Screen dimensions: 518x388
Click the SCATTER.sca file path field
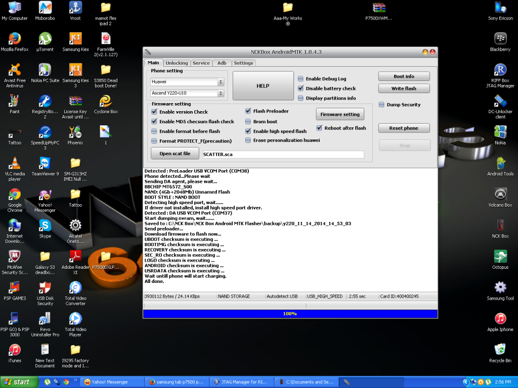[283, 154]
